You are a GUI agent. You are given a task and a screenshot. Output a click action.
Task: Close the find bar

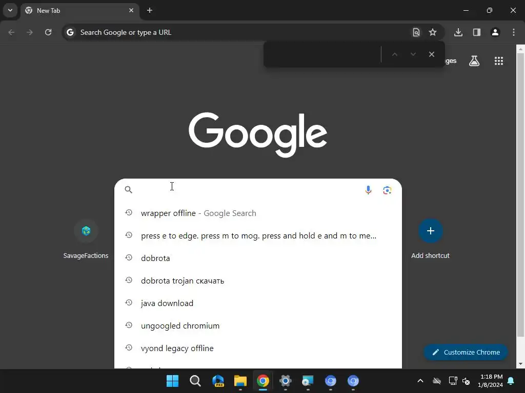point(432,54)
